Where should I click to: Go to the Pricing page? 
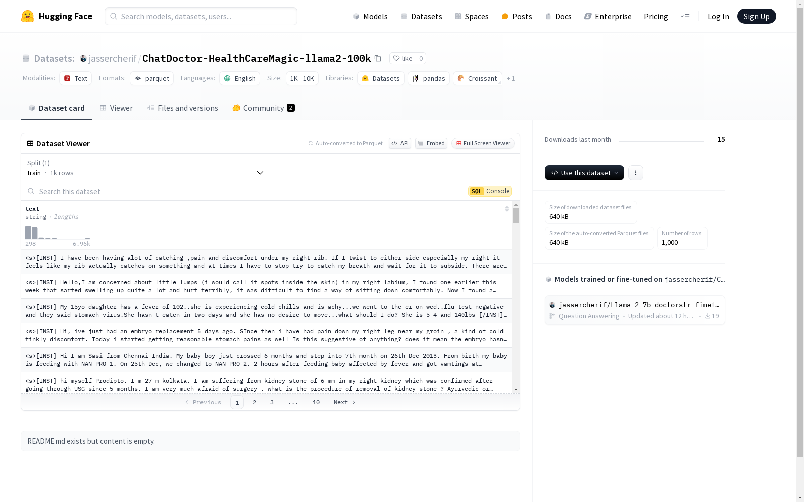[656, 16]
